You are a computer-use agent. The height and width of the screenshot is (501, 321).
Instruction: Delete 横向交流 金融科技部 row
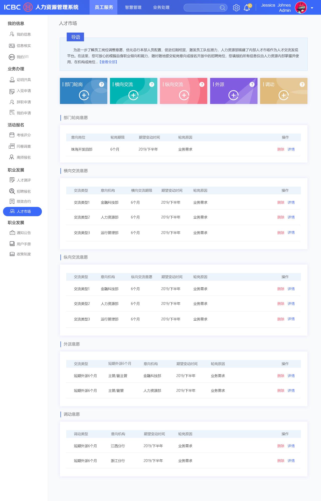281,202
